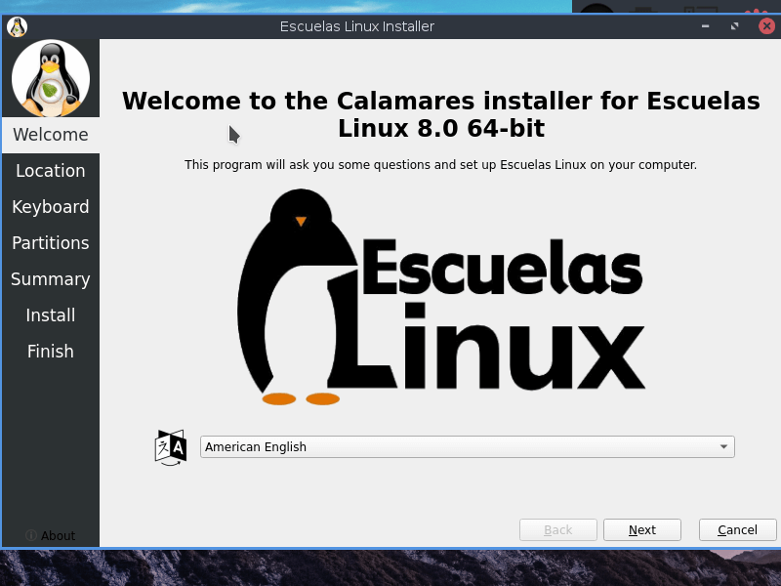Minimize the Escuelas Linux Installer window
This screenshot has height=586, width=781.
pyautogui.click(x=705, y=26)
